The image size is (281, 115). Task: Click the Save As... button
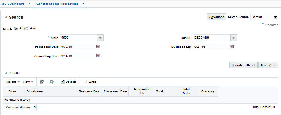pos(268,65)
